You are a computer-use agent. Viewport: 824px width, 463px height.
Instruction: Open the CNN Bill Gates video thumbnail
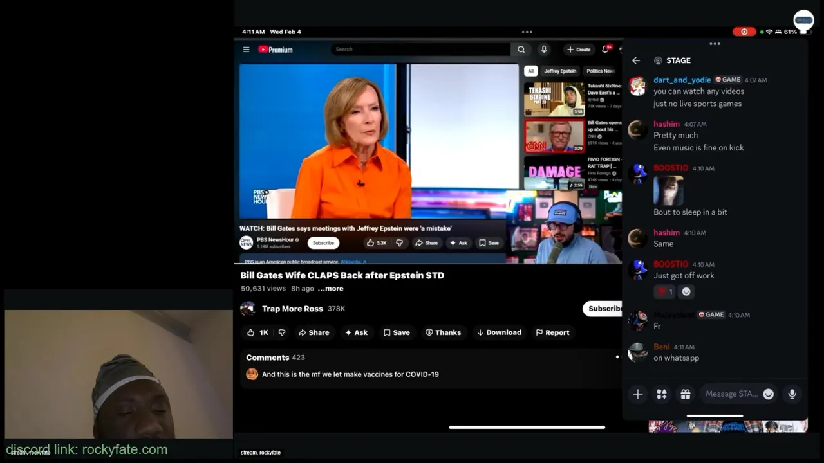point(554,136)
